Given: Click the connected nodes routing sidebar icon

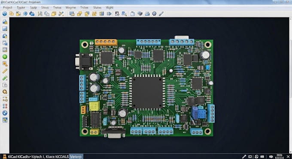Looking at the screenshot, I should pyautogui.click(x=5, y=99).
